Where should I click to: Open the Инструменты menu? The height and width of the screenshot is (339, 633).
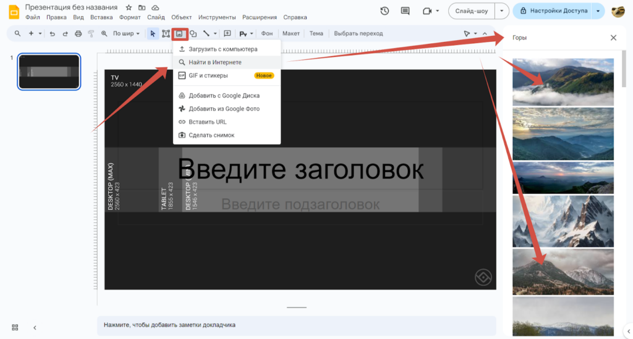[217, 17]
